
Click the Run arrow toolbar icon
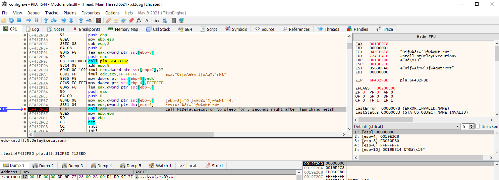(x=29, y=20)
